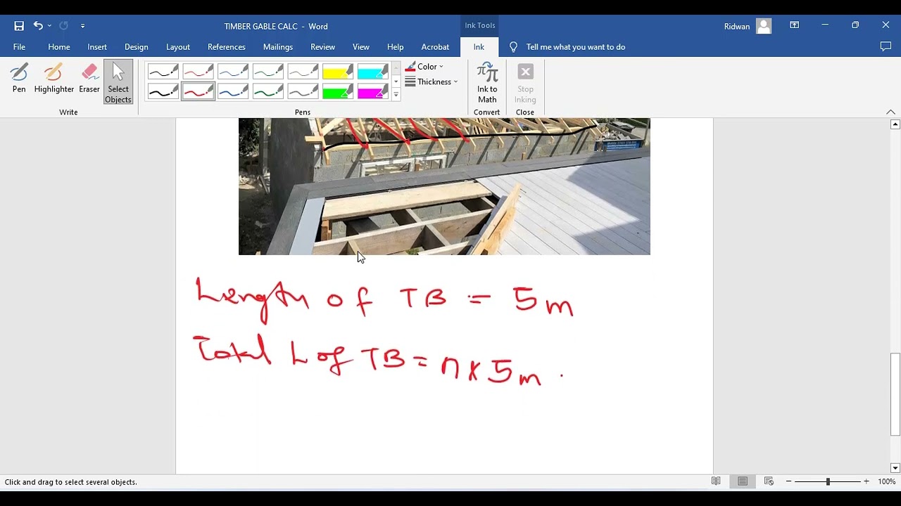Click the vertical scrollbar up arrow
The height and width of the screenshot is (506, 901).
click(895, 124)
